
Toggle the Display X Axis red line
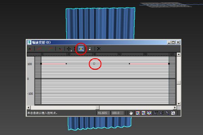point(39,49)
